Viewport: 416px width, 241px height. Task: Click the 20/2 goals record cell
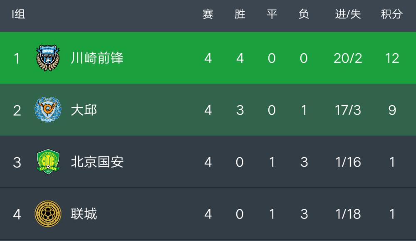click(348, 58)
